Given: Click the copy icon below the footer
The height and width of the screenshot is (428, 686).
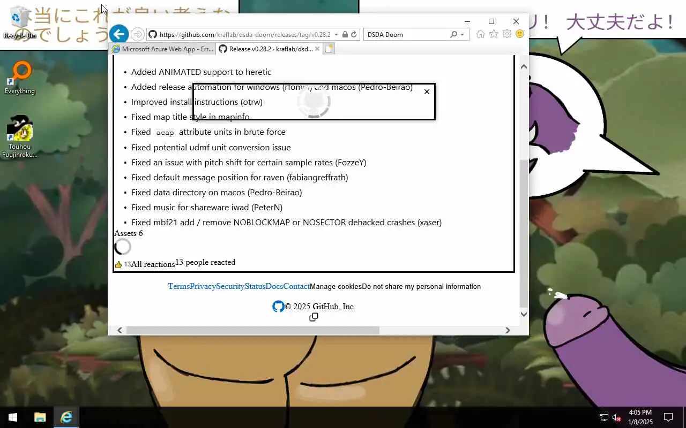Looking at the screenshot, I should (x=314, y=317).
